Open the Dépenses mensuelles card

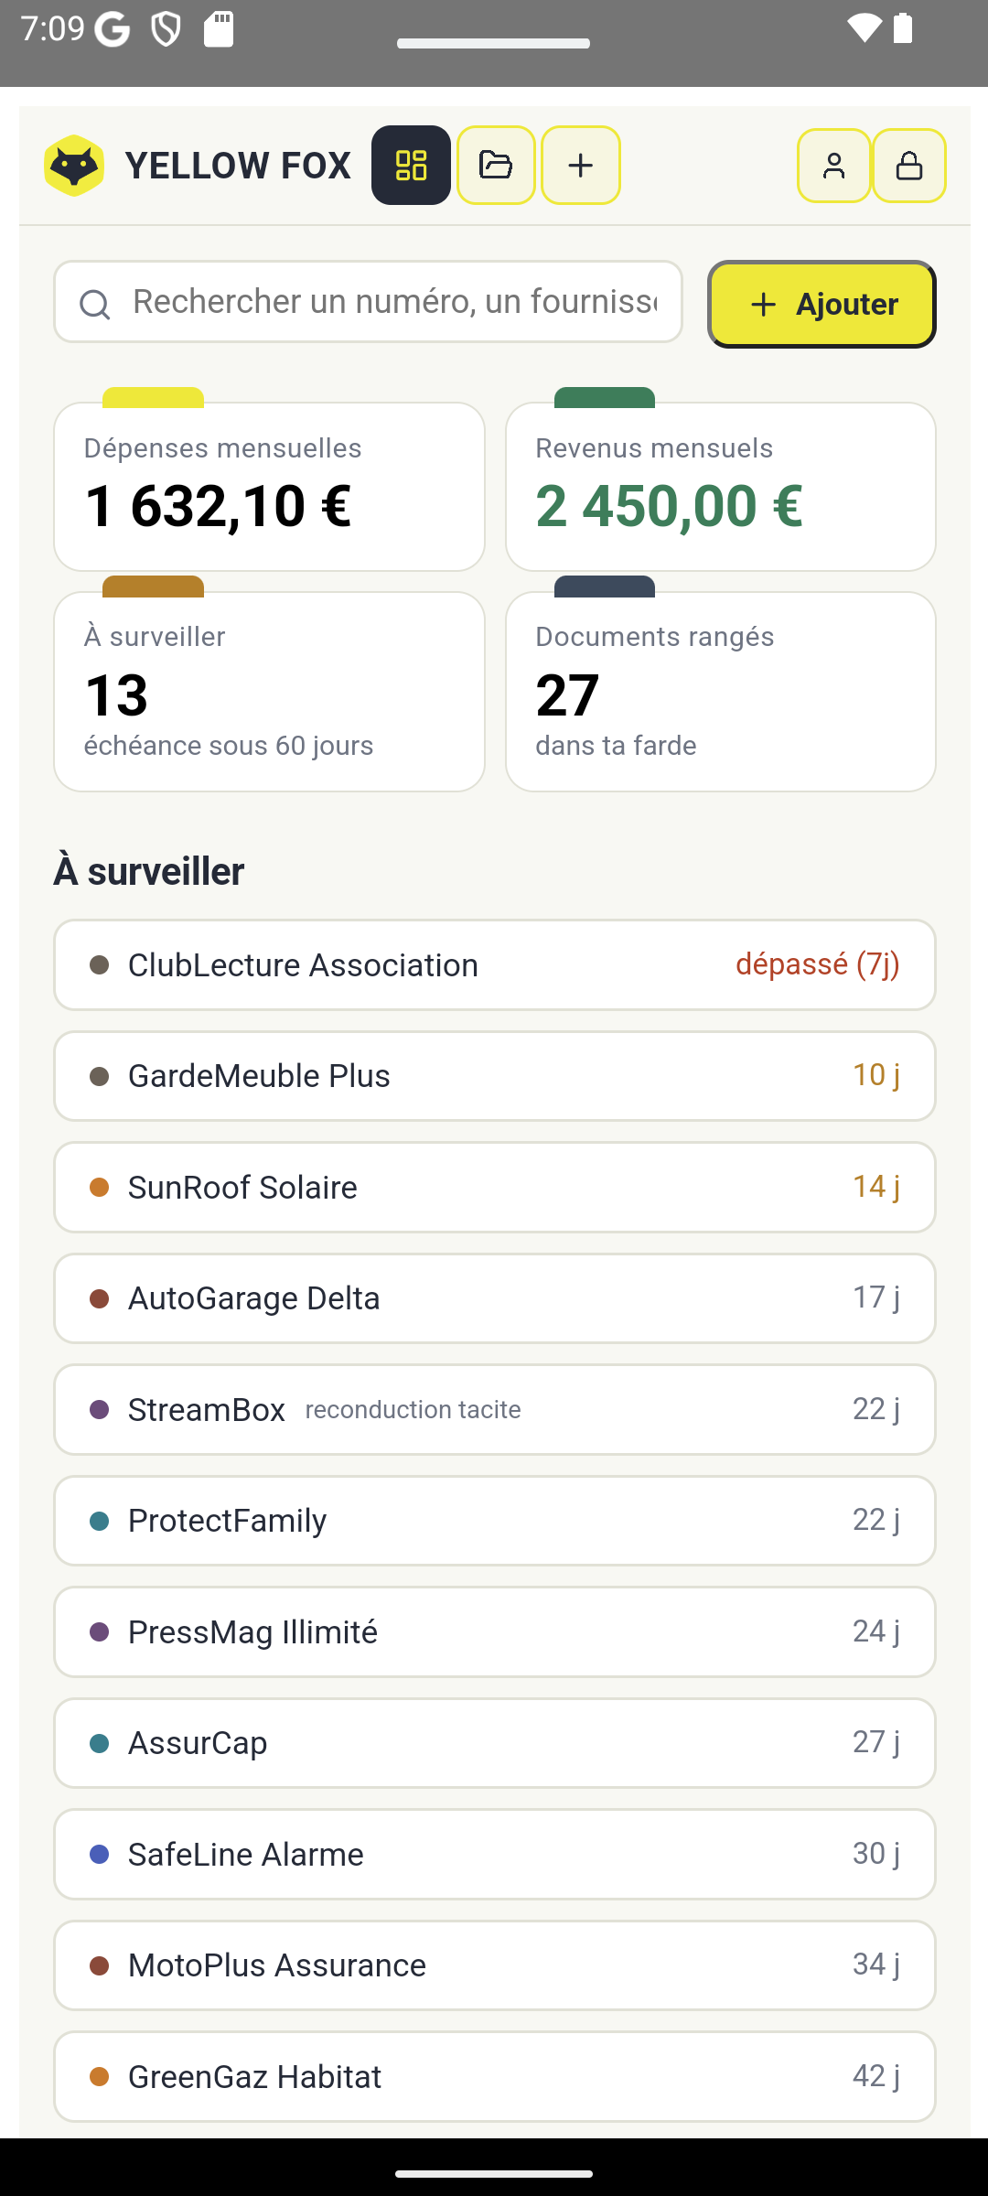pos(269,487)
